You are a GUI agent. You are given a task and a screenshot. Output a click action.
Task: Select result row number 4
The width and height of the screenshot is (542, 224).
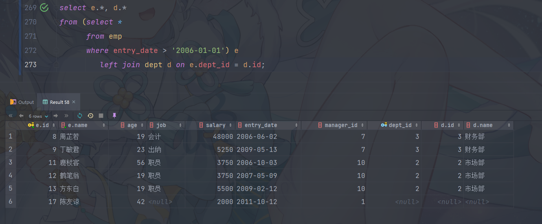(11, 176)
